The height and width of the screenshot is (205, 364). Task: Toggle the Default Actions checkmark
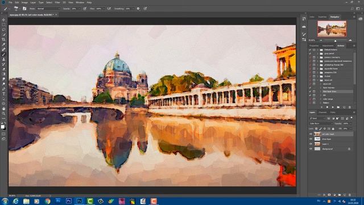pos(310,50)
